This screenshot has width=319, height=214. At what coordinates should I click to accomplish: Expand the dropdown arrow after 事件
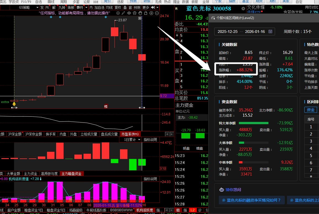point(86,7)
